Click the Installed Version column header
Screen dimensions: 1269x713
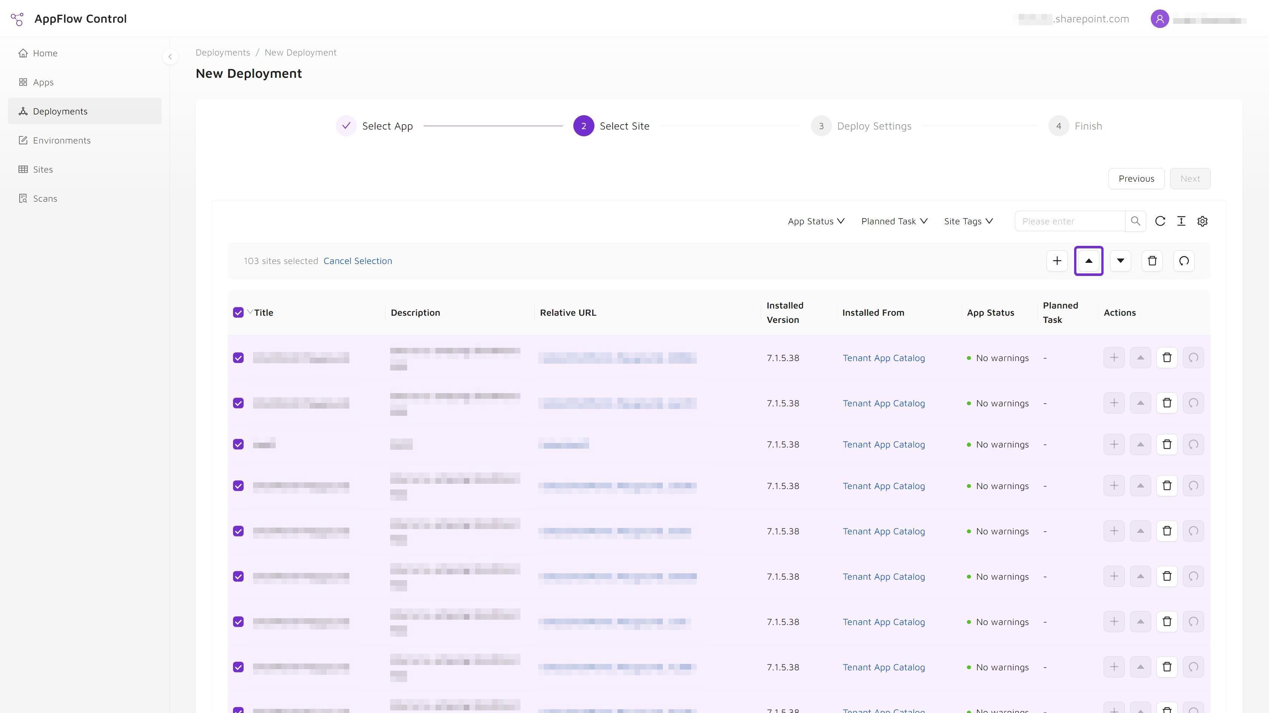click(x=785, y=313)
